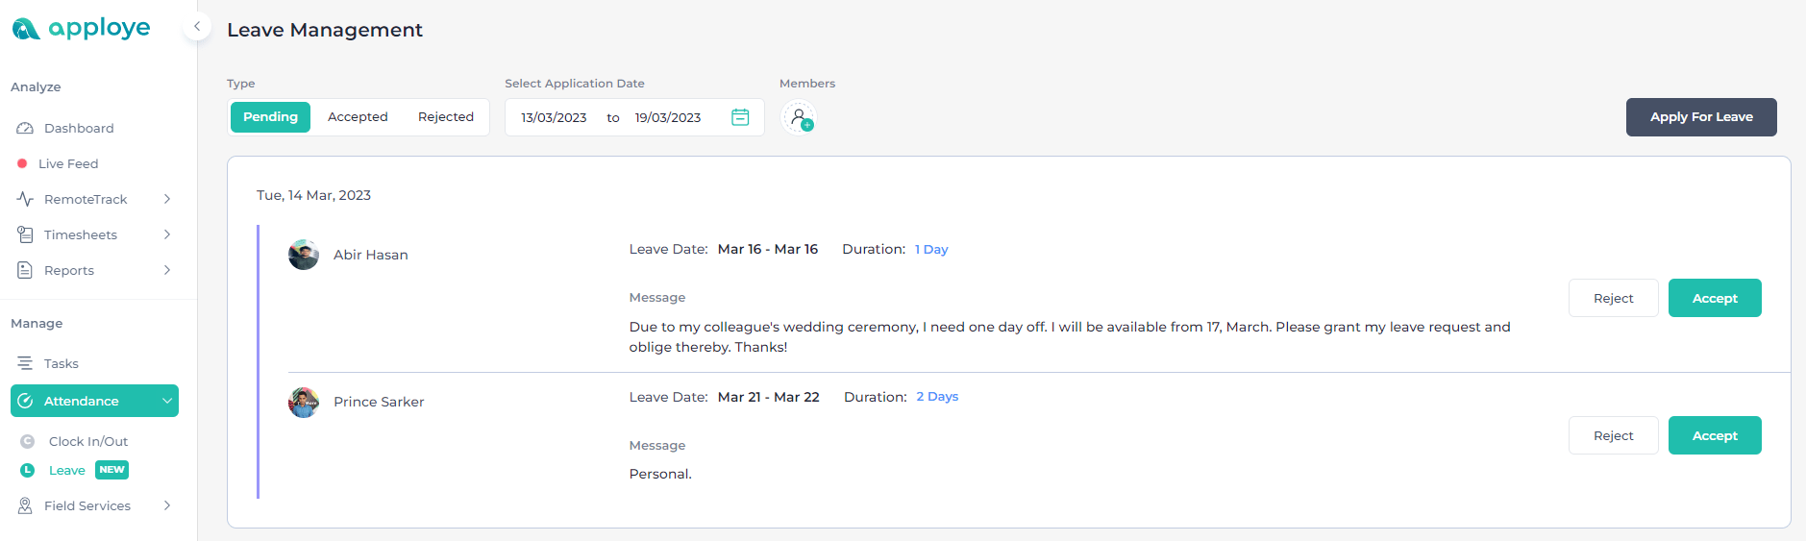
Task: Accept Abir Hasan's leave request
Action: tap(1715, 298)
